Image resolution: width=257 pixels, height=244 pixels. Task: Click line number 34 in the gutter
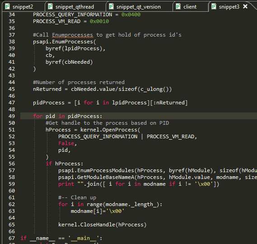12,14
